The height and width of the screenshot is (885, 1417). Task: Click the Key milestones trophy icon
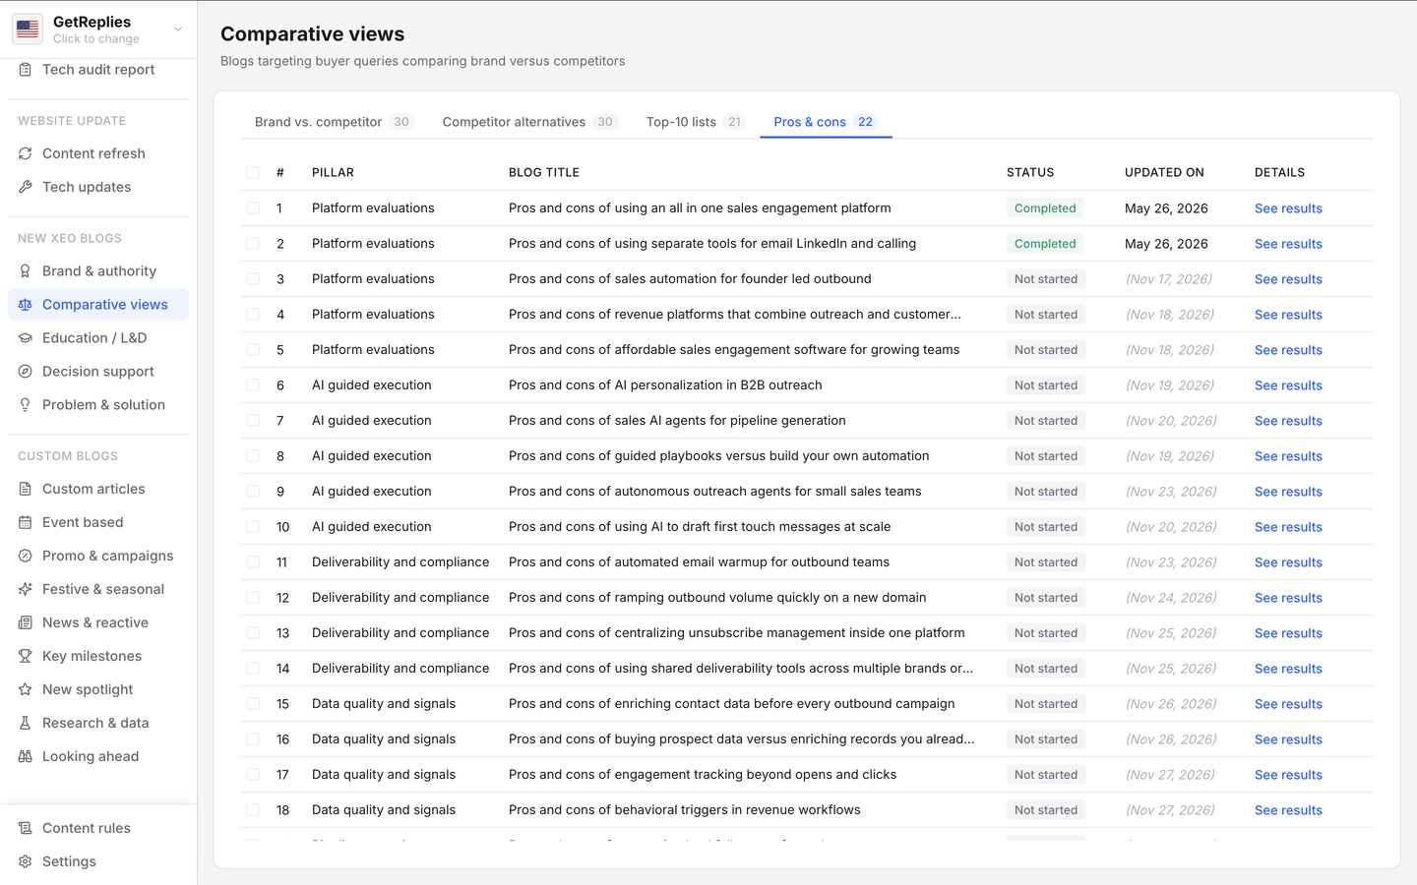[x=26, y=656]
